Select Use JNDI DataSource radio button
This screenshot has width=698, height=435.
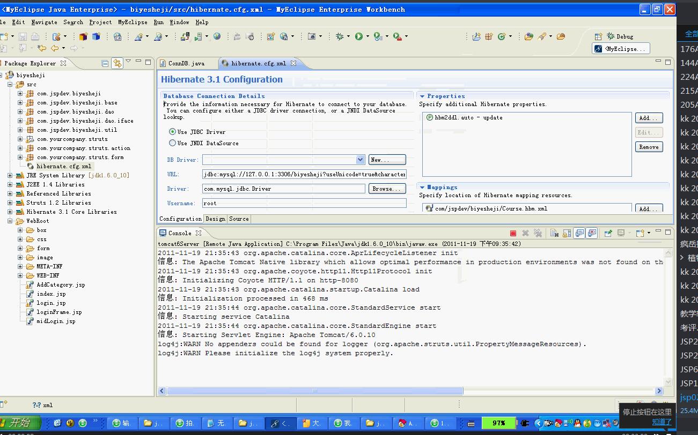point(172,143)
